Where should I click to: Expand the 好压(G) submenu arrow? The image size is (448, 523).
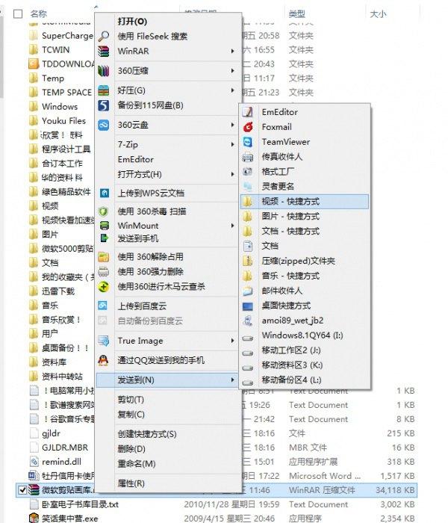pyautogui.click(x=232, y=90)
